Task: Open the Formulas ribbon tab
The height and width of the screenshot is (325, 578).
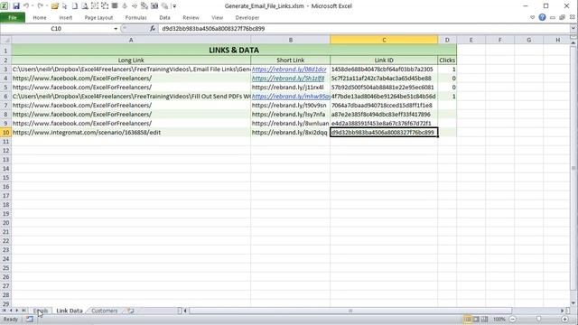Action: pyautogui.click(x=135, y=17)
